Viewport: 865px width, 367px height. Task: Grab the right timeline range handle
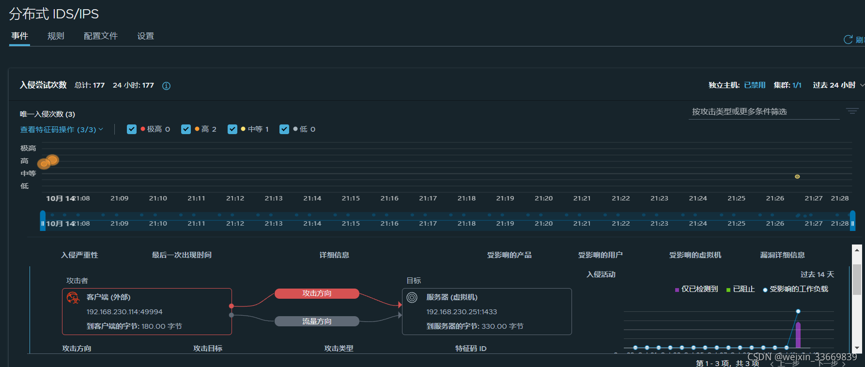pyautogui.click(x=852, y=221)
